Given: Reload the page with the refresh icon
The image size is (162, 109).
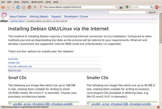Looking at the screenshot, I should [x=18, y=7].
